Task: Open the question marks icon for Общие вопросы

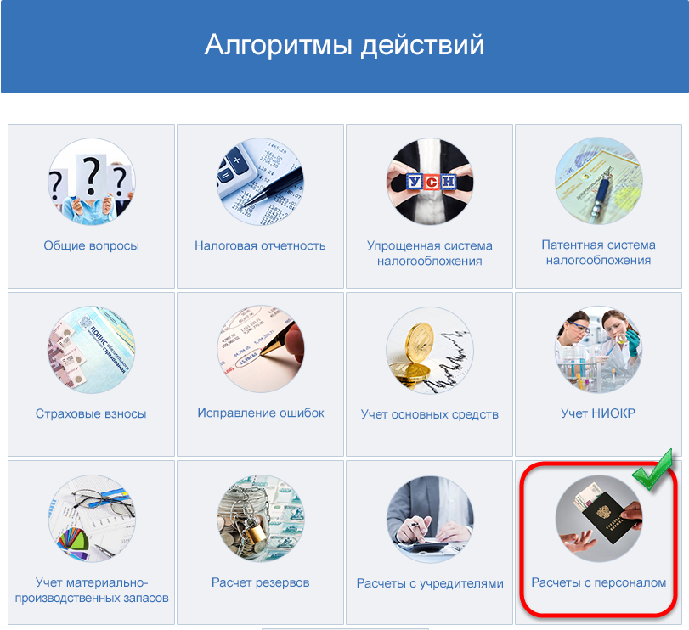Action: (92, 182)
